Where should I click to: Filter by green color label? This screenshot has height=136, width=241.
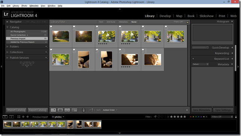pos(196,117)
